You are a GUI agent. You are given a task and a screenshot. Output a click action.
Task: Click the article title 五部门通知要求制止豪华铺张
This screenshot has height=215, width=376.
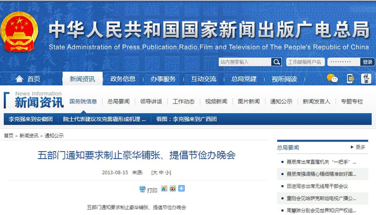tap(136, 155)
